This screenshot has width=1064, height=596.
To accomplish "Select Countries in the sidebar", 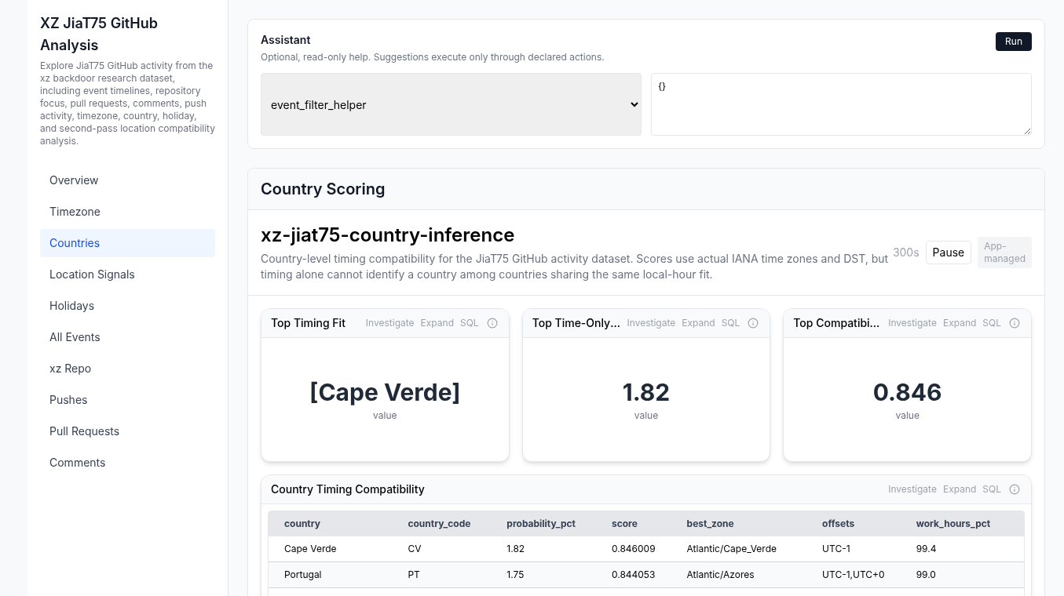I will coord(127,243).
